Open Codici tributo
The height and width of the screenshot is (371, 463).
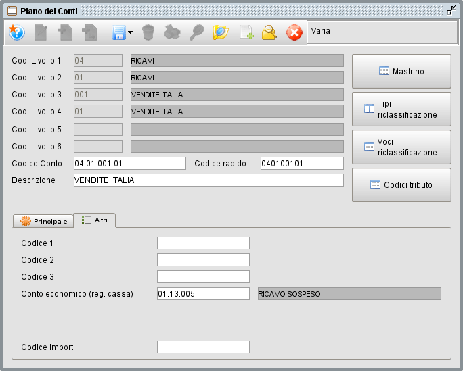tap(401, 184)
